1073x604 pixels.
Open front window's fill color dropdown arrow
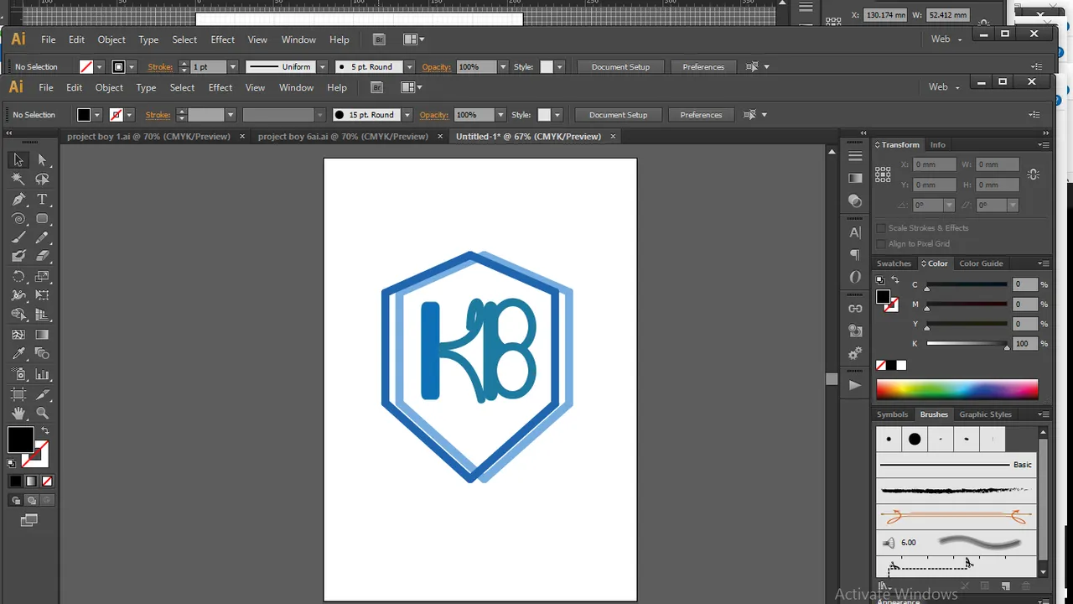point(97,115)
